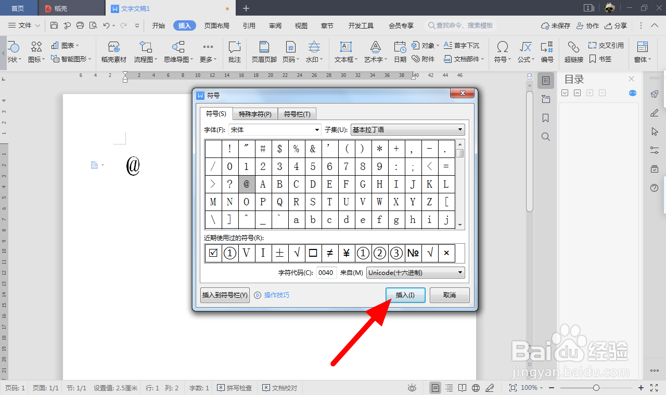This screenshot has width=666, height=395.
Task: Click the zoom slider handle
Action: coord(596,388)
